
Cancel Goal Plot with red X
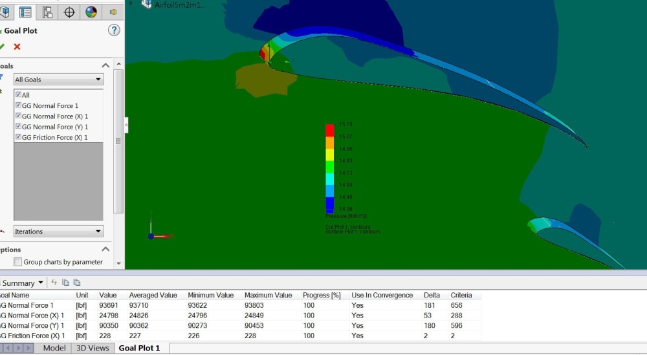coord(17,47)
